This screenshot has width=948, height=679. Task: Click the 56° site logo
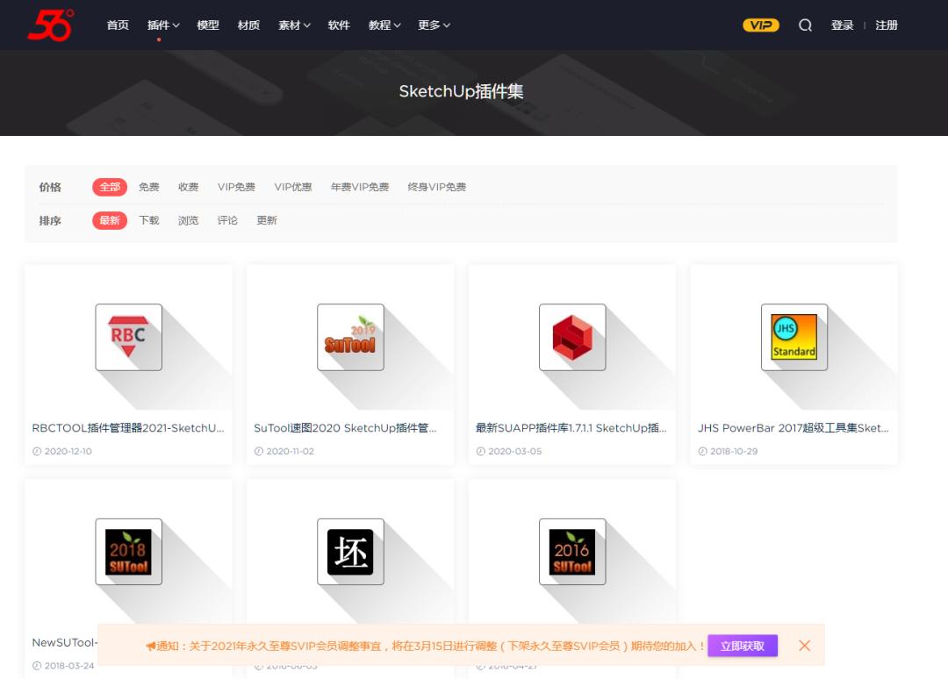point(50,25)
